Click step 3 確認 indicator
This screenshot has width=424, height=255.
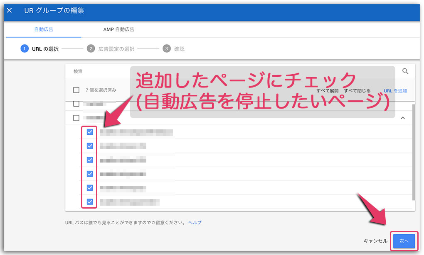[166, 49]
